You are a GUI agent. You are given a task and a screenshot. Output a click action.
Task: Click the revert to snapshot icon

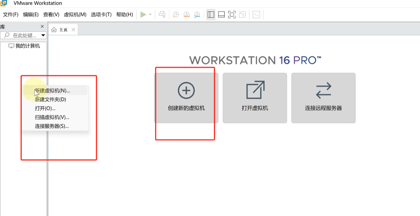pyautogui.click(x=187, y=14)
